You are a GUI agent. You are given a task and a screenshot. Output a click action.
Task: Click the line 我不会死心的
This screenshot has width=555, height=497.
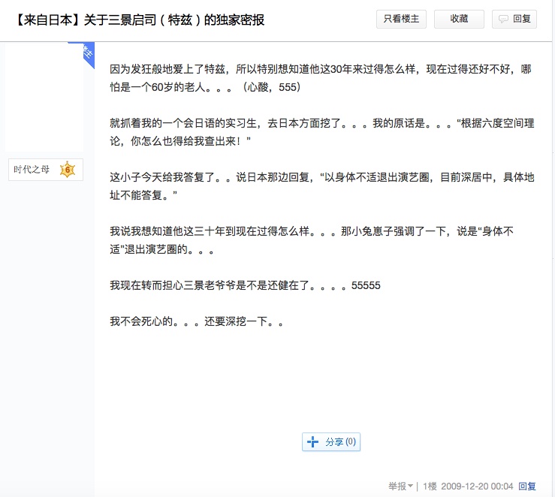[x=197, y=321]
